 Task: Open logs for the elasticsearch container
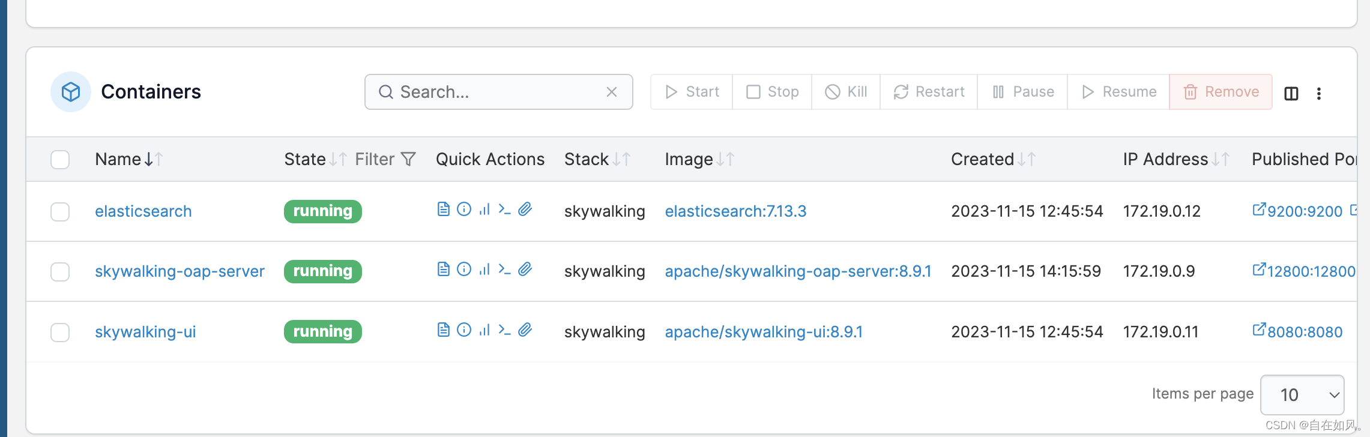(x=444, y=209)
